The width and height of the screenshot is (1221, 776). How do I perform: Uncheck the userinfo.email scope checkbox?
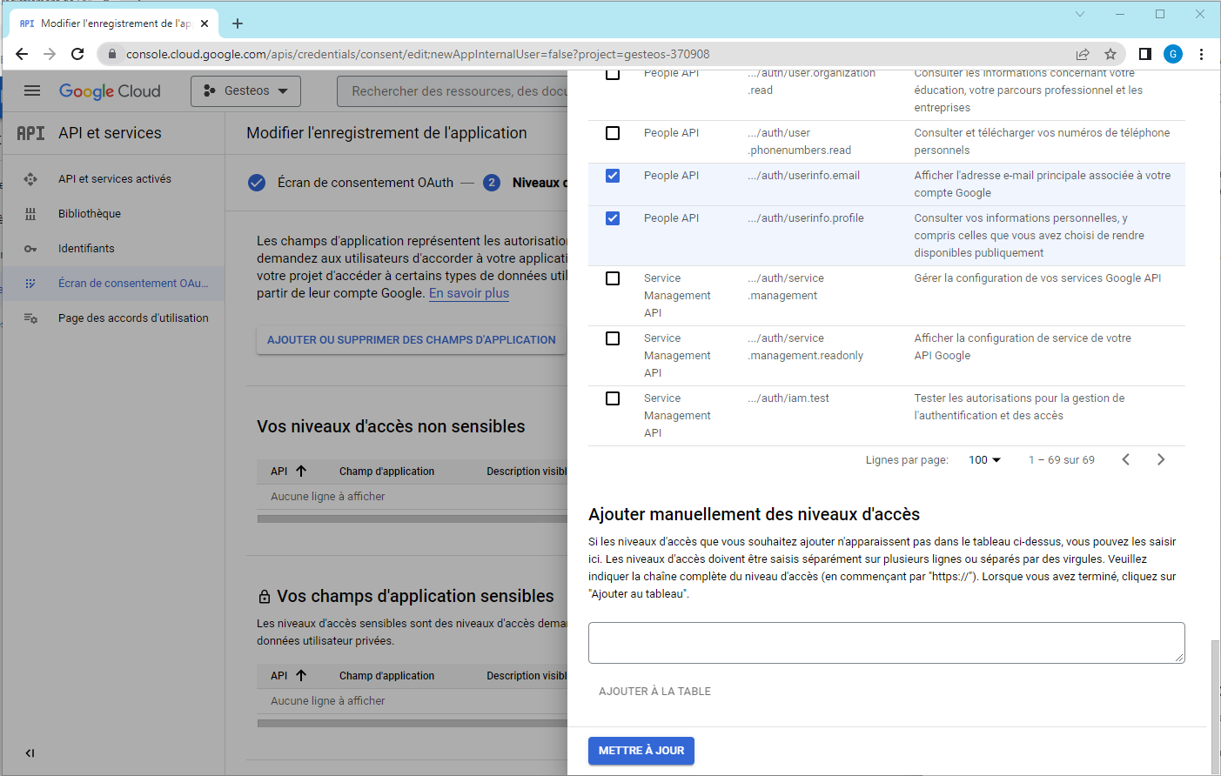pyautogui.click(x=613, y=176)
